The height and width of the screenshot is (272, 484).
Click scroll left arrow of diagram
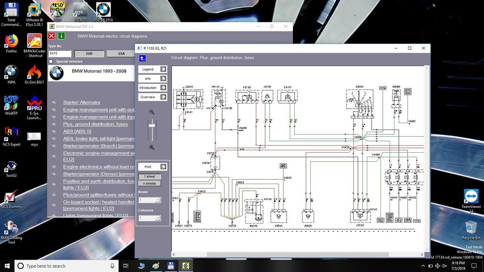[x=173, y=255]
